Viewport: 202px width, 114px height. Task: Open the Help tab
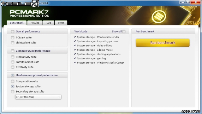pyautogui.click(x=61, y=23)
